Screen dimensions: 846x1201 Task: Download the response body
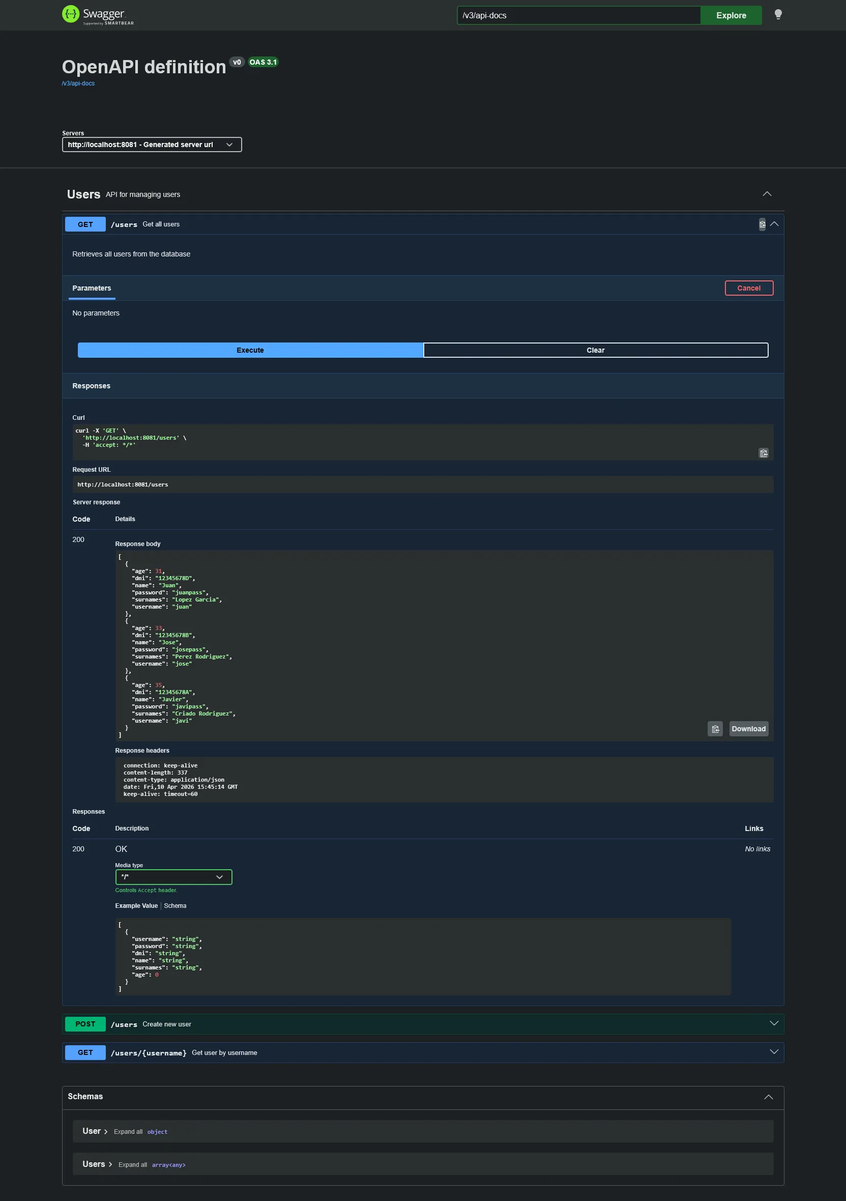point(749,729)
